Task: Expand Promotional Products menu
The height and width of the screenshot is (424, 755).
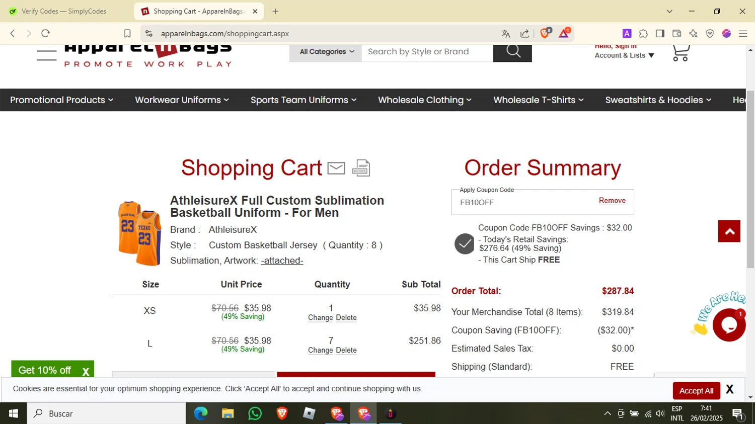Action: click(61, 100)
